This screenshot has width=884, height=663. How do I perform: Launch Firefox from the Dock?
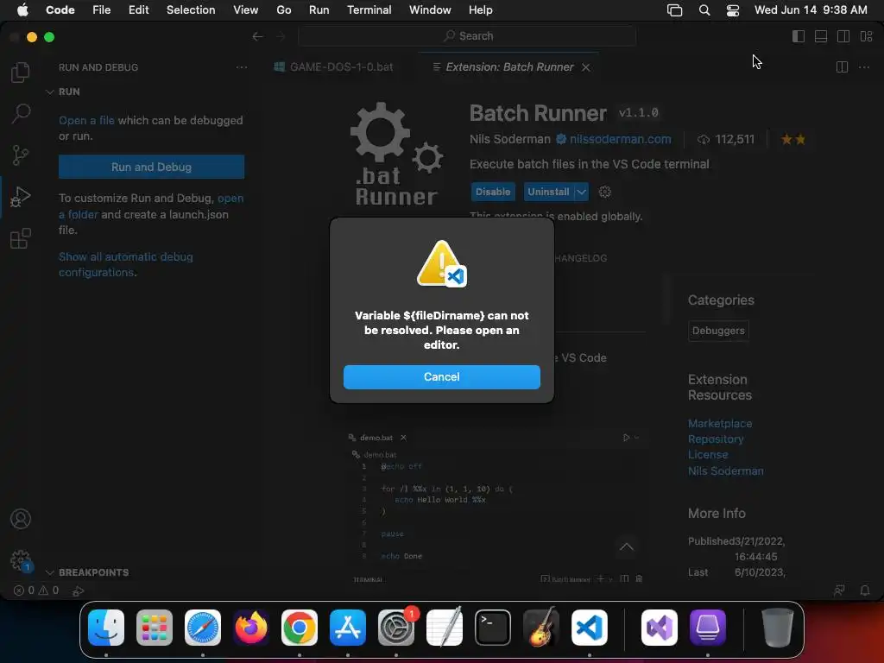point(251,627)
